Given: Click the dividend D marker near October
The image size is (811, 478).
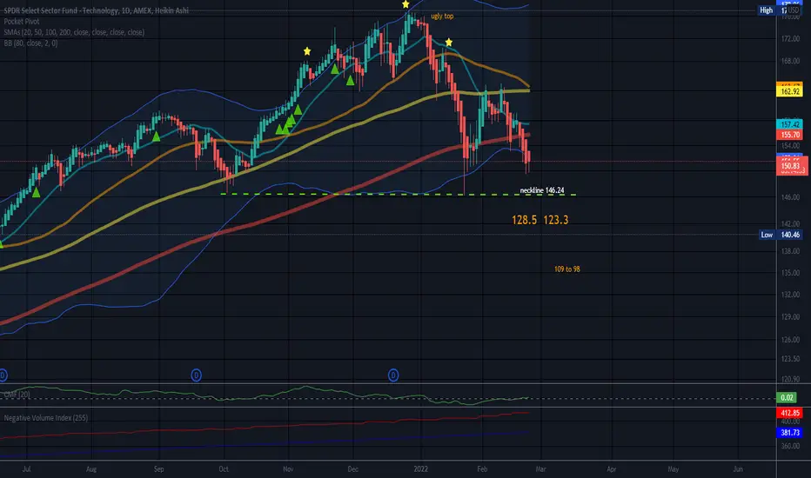Looking at the screenshot, I should 196,375.
